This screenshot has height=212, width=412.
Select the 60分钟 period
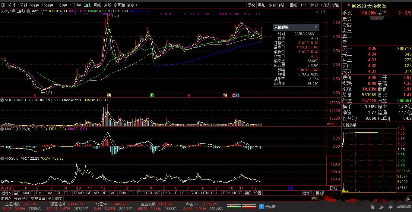coord(75,5)
